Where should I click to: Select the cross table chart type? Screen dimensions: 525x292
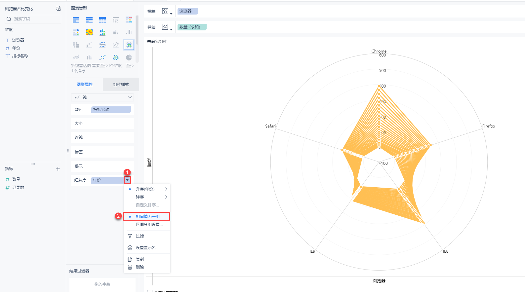click(89, 20)
